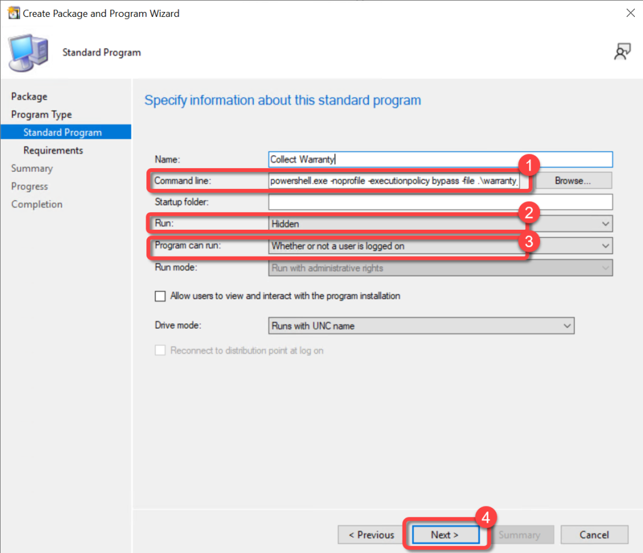
Task: Select the Standard Program step
Action: 62,132
